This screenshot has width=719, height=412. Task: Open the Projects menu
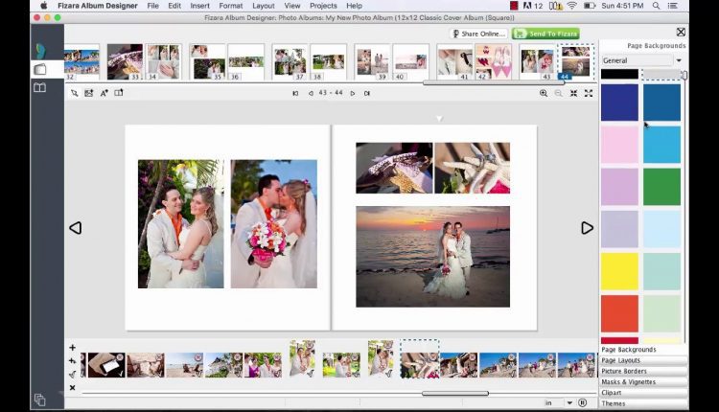pyautogui.click(x=323, y=6)
